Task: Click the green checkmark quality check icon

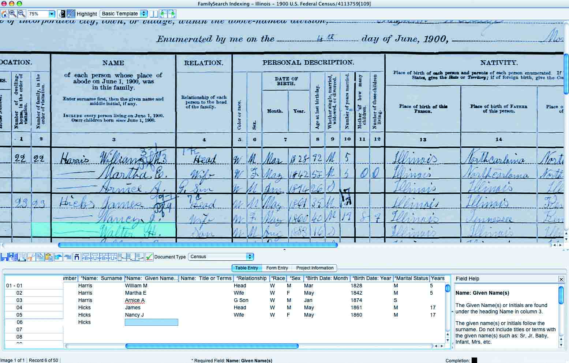Action: [149, 257]
